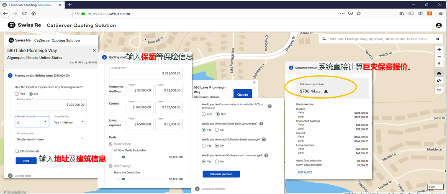
Task: Click the map address search field
Action: point(378,39)
